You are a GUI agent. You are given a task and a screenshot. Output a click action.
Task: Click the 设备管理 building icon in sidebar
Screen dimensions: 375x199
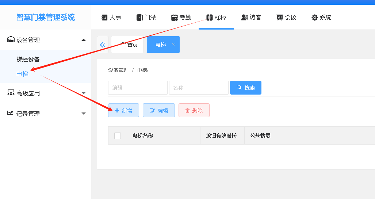(x=11, y=39)
